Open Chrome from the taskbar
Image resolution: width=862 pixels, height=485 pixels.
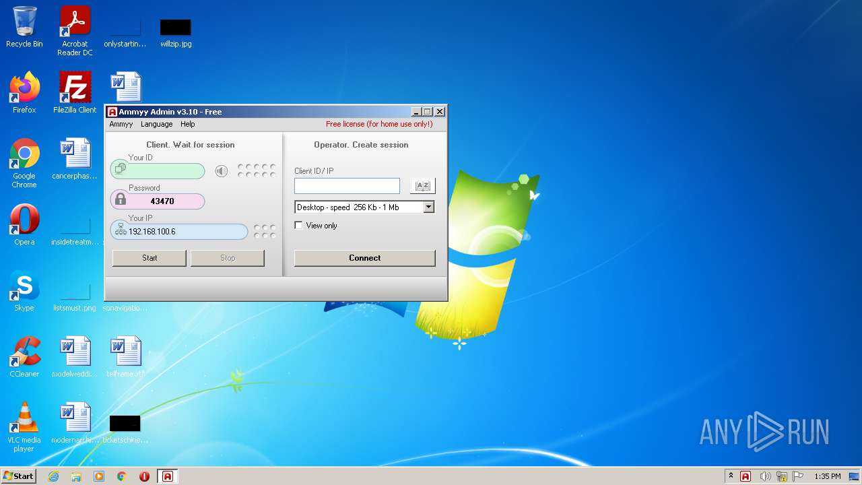pos(122,476)
